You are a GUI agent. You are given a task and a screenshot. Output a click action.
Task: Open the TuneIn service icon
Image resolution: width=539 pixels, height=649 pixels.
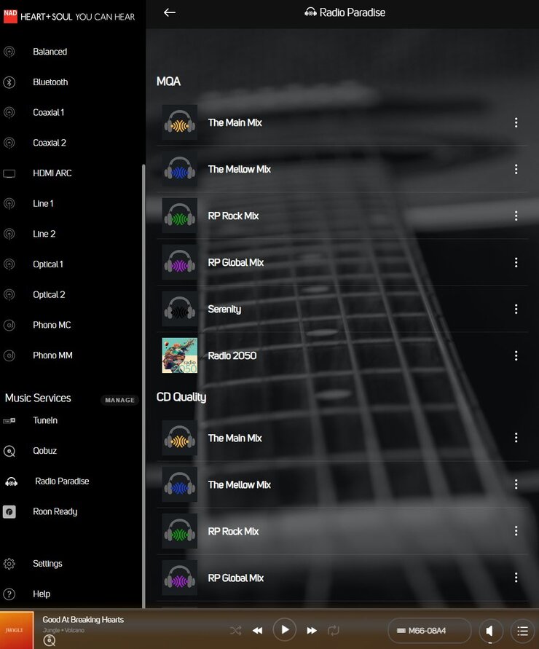[x=9, y=420]
